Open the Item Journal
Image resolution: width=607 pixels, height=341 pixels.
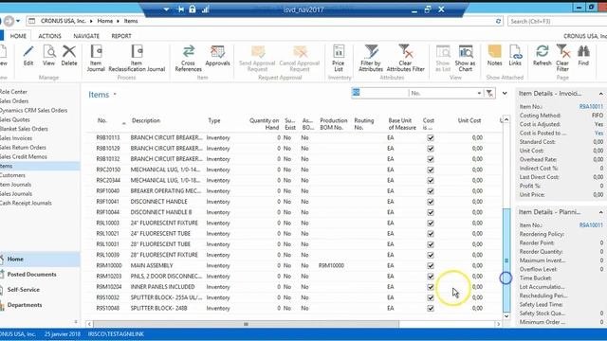pos(96,58)
